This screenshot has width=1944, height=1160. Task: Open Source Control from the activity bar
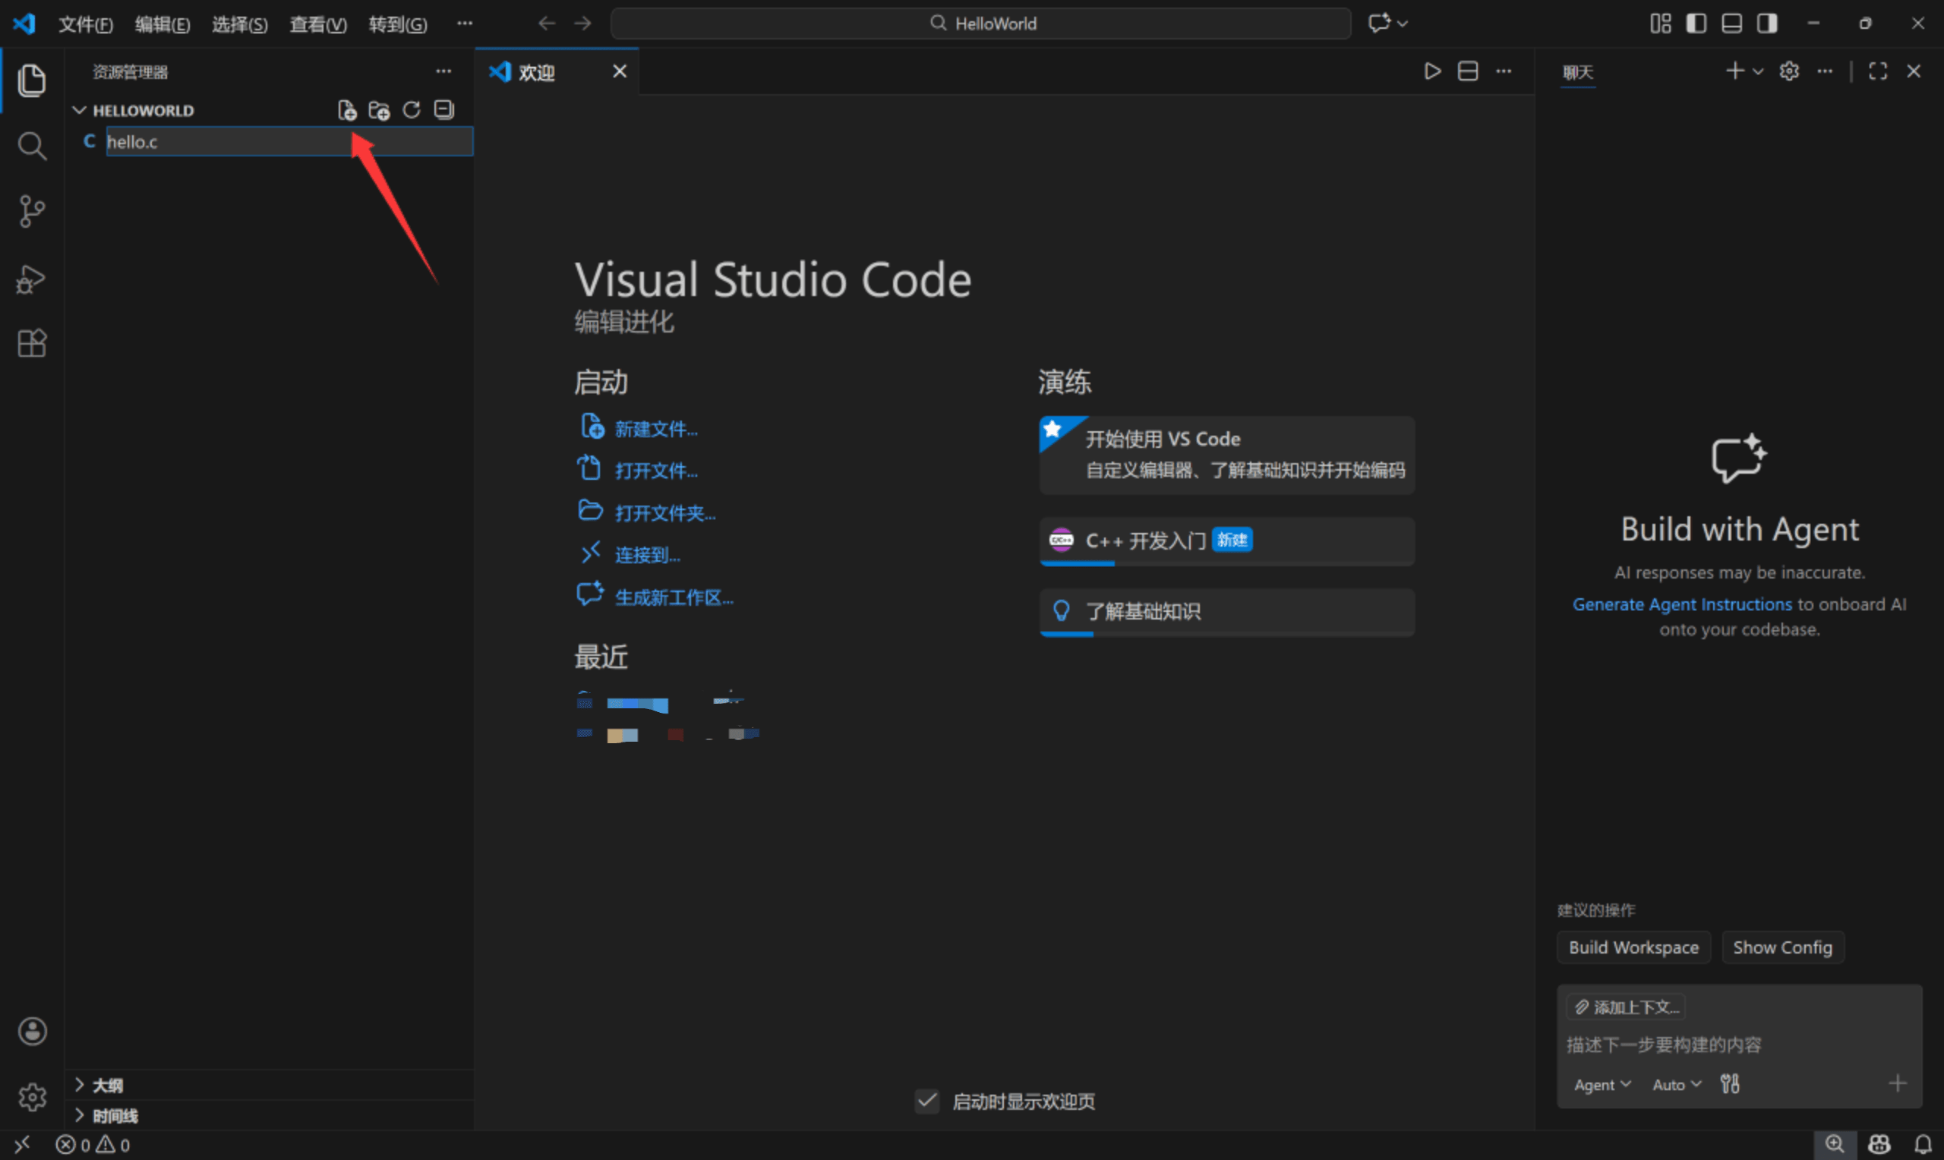(x=32, y=211)
